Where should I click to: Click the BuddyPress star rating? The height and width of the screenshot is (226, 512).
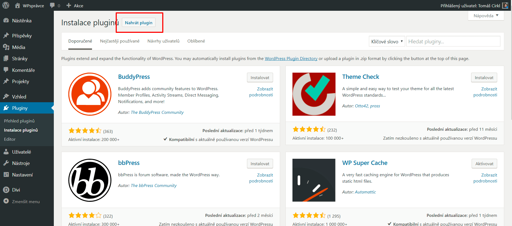tap(85, 131)
